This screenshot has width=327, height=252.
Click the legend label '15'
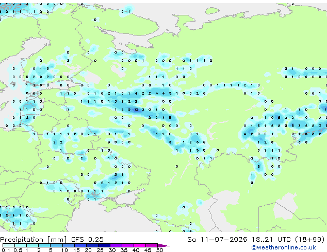(76, 250)
